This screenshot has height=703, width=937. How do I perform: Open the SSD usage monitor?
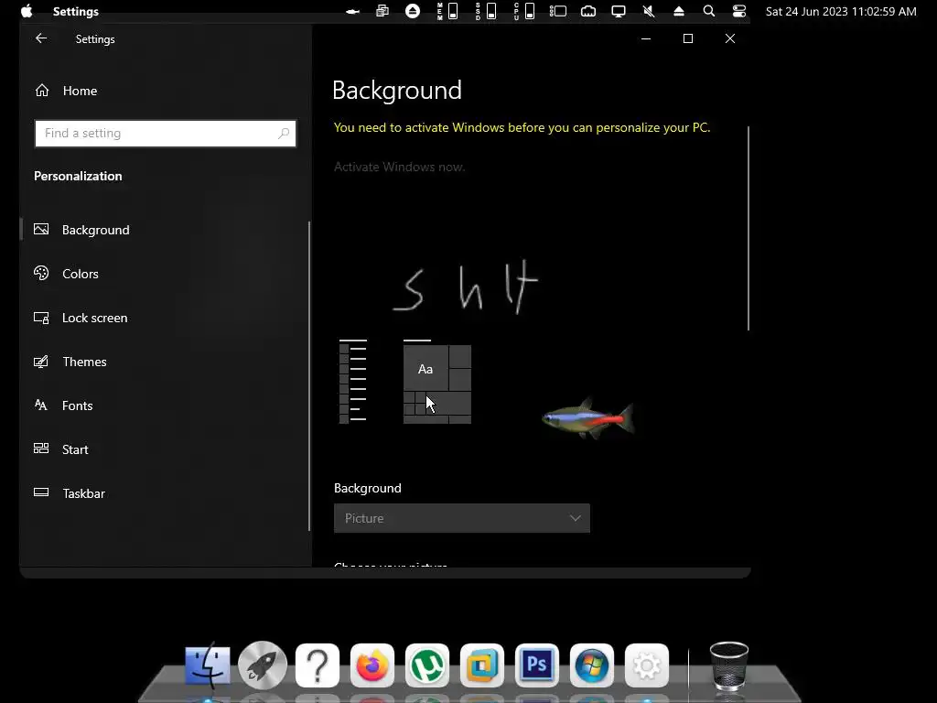coord(486,11)
